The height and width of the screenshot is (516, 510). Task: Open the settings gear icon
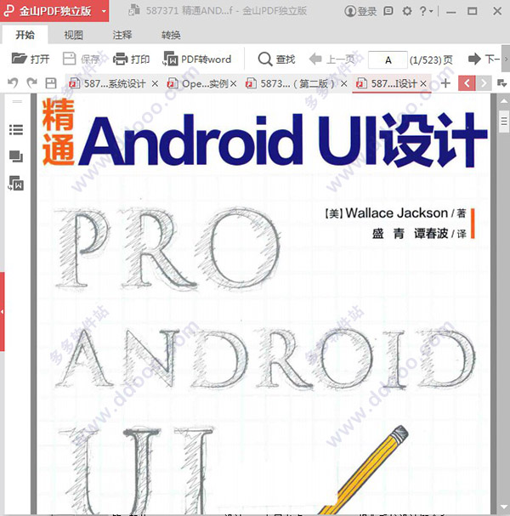407,11
